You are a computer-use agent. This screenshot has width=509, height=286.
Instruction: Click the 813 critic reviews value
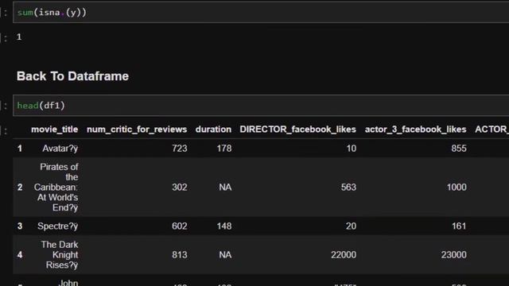coord(180,255)
